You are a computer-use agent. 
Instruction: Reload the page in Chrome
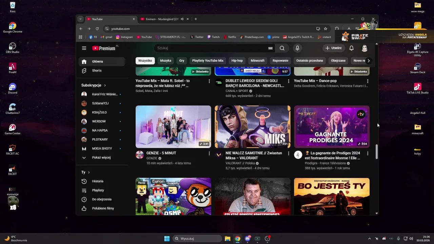tap(97, 29)
